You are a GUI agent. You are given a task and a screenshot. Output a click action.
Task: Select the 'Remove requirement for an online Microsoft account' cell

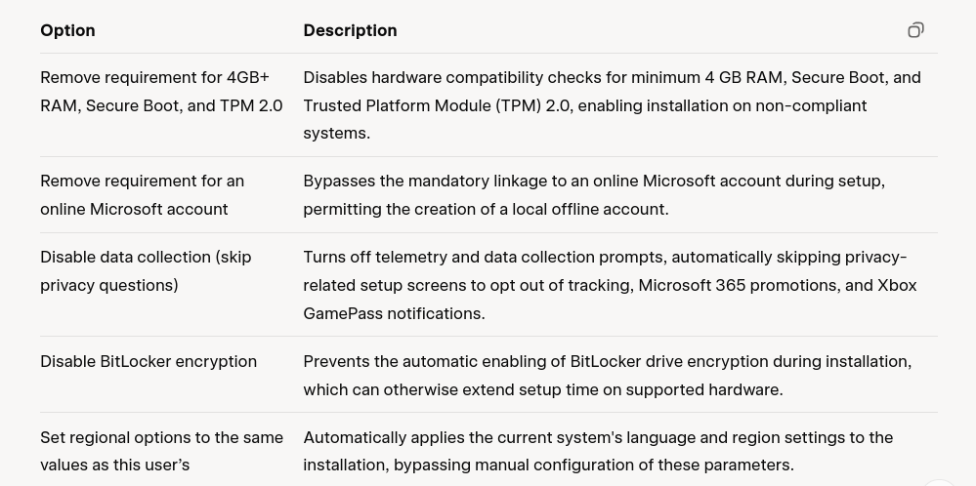click(142, 195)
